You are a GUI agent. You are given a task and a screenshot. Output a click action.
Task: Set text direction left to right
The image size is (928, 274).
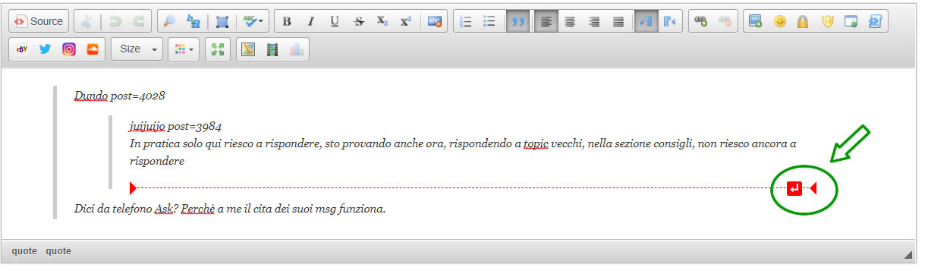click(x=646, y=21)
